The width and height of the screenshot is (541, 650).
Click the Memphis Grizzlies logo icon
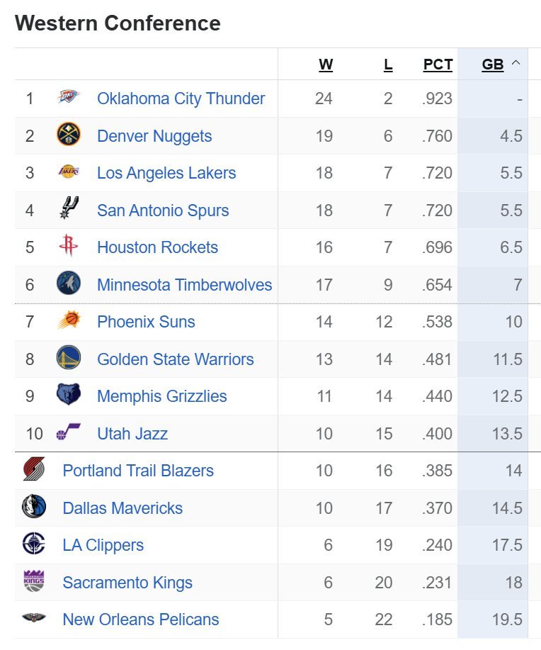coord(69,396)
